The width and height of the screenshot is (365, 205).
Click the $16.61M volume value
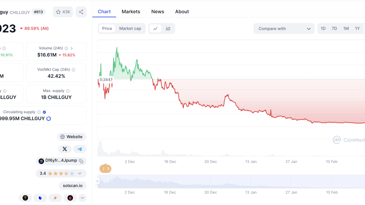tap(47, 55)
